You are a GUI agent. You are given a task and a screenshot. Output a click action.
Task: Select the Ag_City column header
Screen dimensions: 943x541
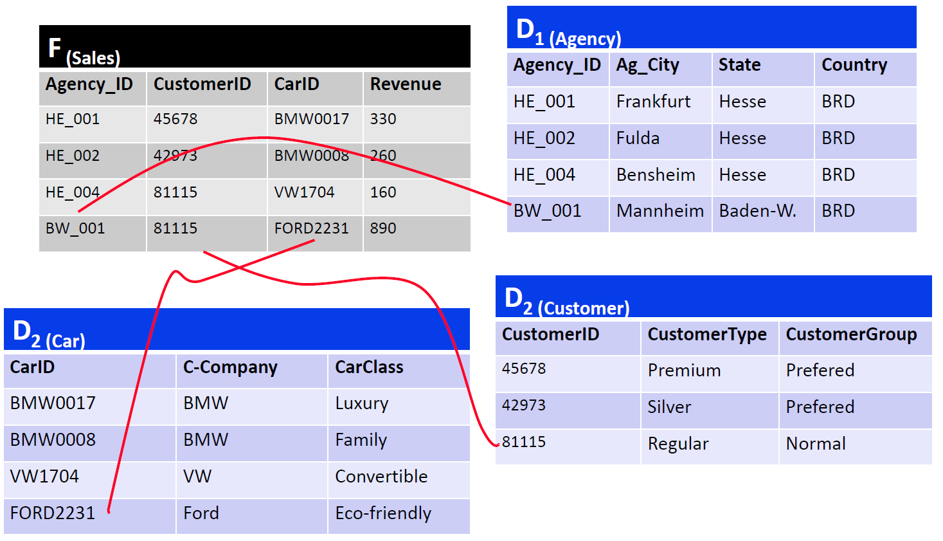pos(647,65)
